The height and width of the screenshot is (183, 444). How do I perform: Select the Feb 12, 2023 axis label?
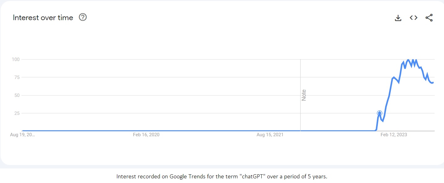pos(394,135)
